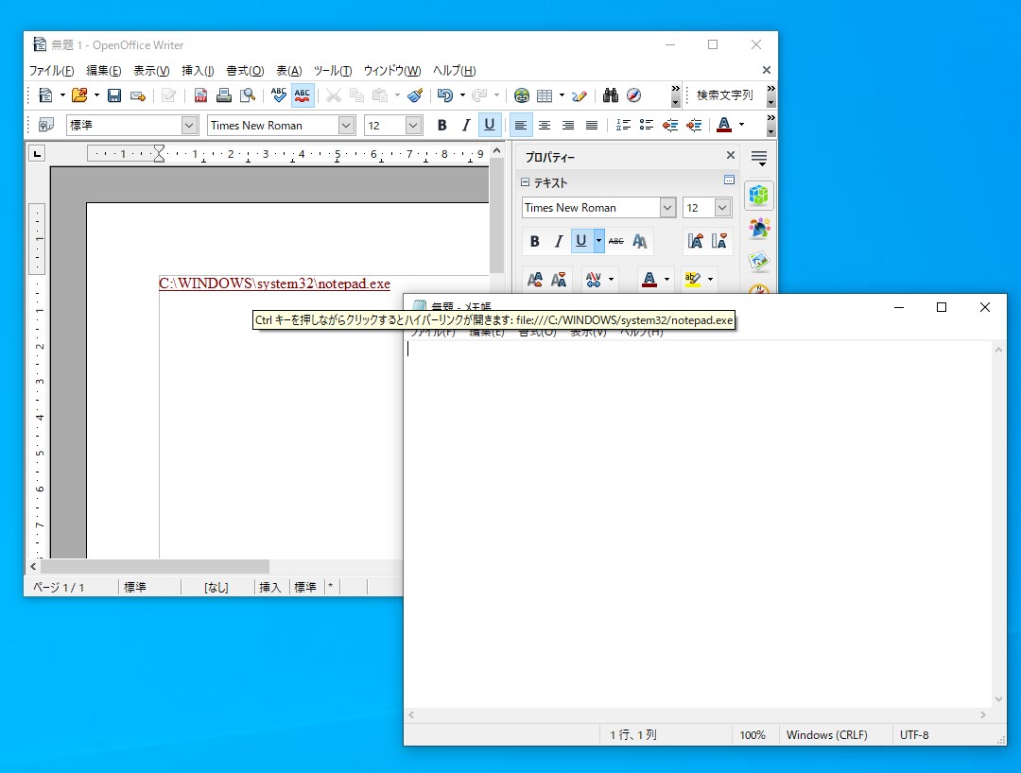Open more options button of テキスト section

[x=729, y=180]
